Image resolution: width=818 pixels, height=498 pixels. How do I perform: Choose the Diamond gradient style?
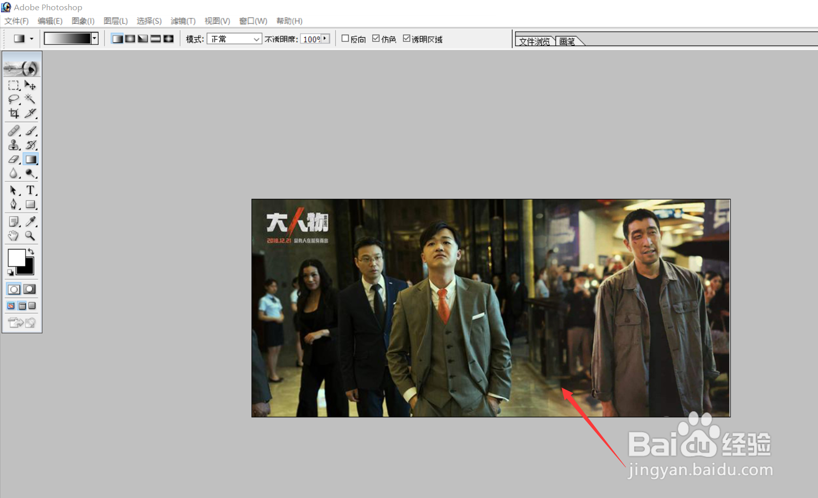pyautogui.click(x=168, y=39)
